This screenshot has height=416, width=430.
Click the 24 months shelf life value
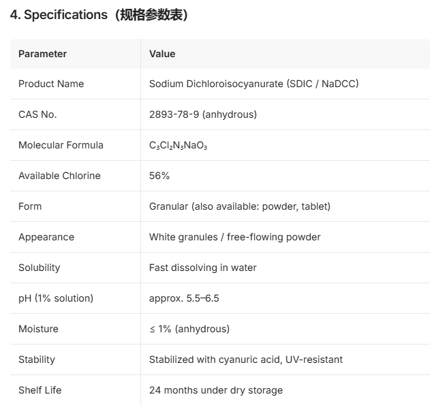click(x=216, y=390)
